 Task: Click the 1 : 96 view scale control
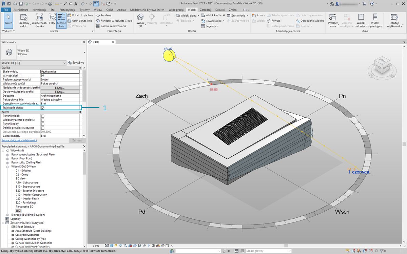click(96, 245)
